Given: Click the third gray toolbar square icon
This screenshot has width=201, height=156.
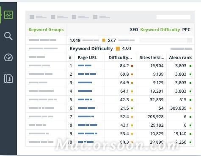Looking at the screenshot, I should click(x=74, y=17).
